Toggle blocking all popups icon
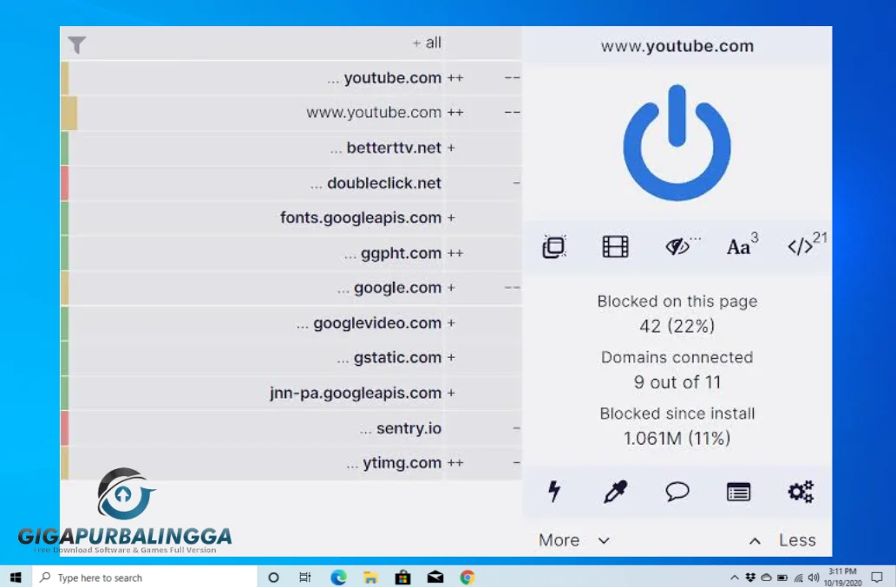The width and height of the screenshot is (896, 587). [x=553, y=246]
